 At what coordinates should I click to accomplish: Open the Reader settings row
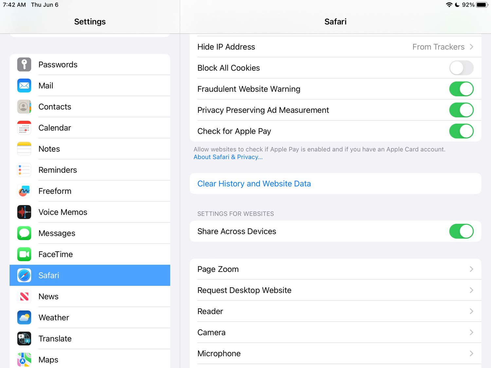(335, 311)
